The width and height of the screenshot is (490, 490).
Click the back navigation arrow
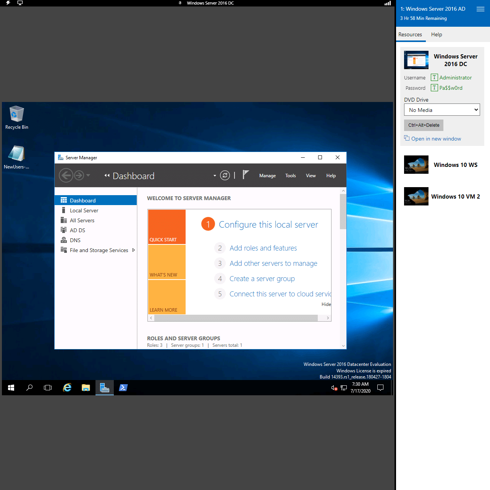click(x=66, y=175)
